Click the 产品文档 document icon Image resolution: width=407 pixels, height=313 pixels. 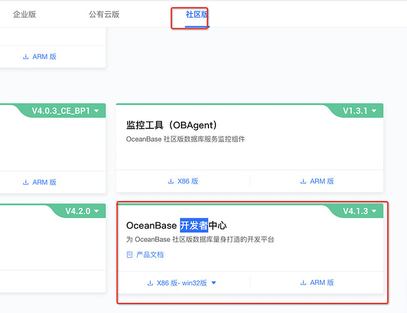click(130, 255)
